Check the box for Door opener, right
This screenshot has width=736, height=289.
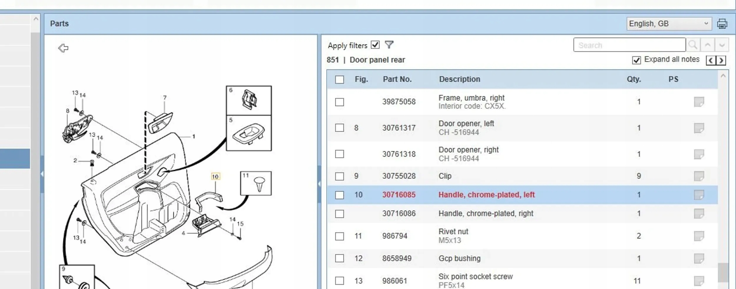tap(339, 154)
